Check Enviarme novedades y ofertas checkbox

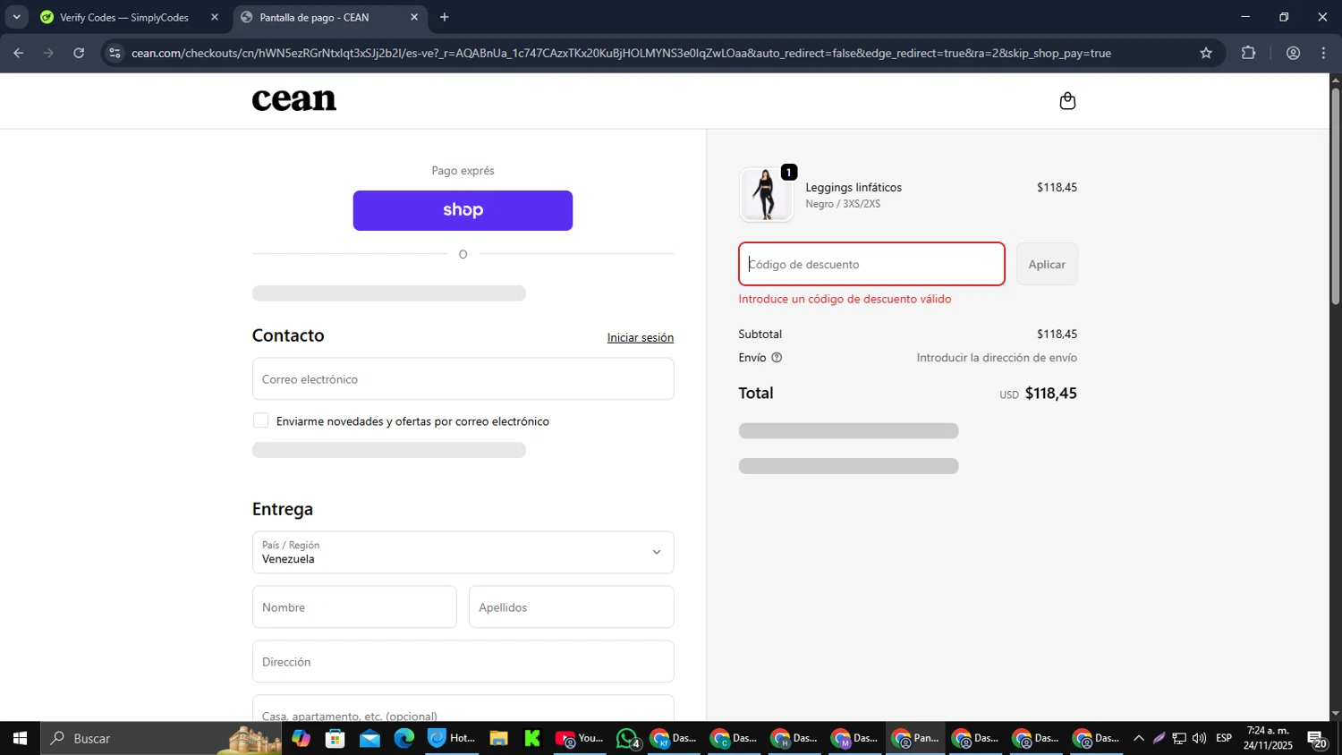click(260, 420)
